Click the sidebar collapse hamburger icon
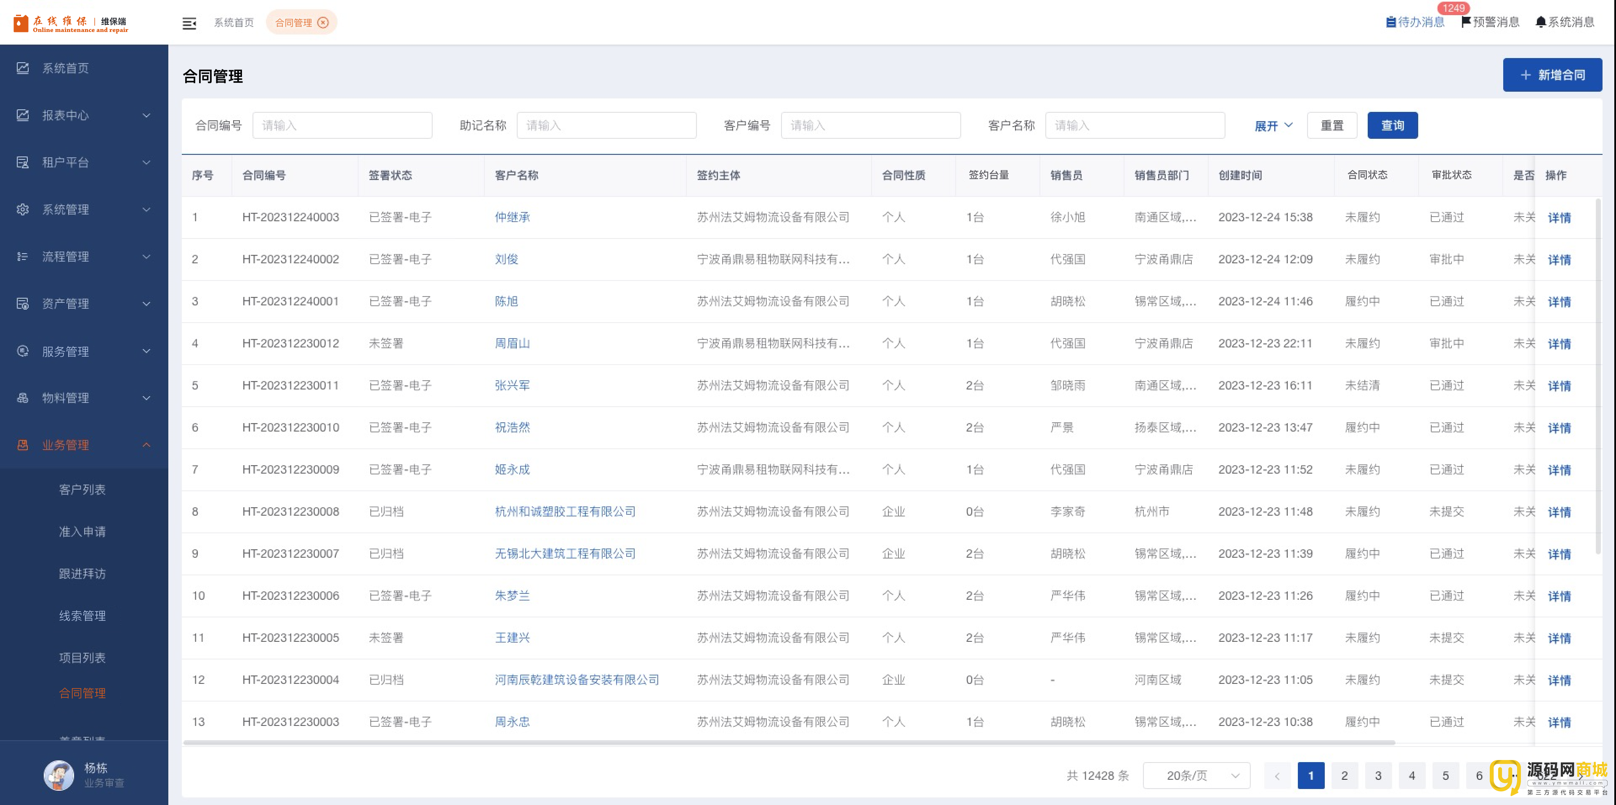 [189, 23]
